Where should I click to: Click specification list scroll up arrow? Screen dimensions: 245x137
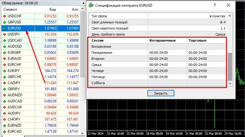pos(230,16)
